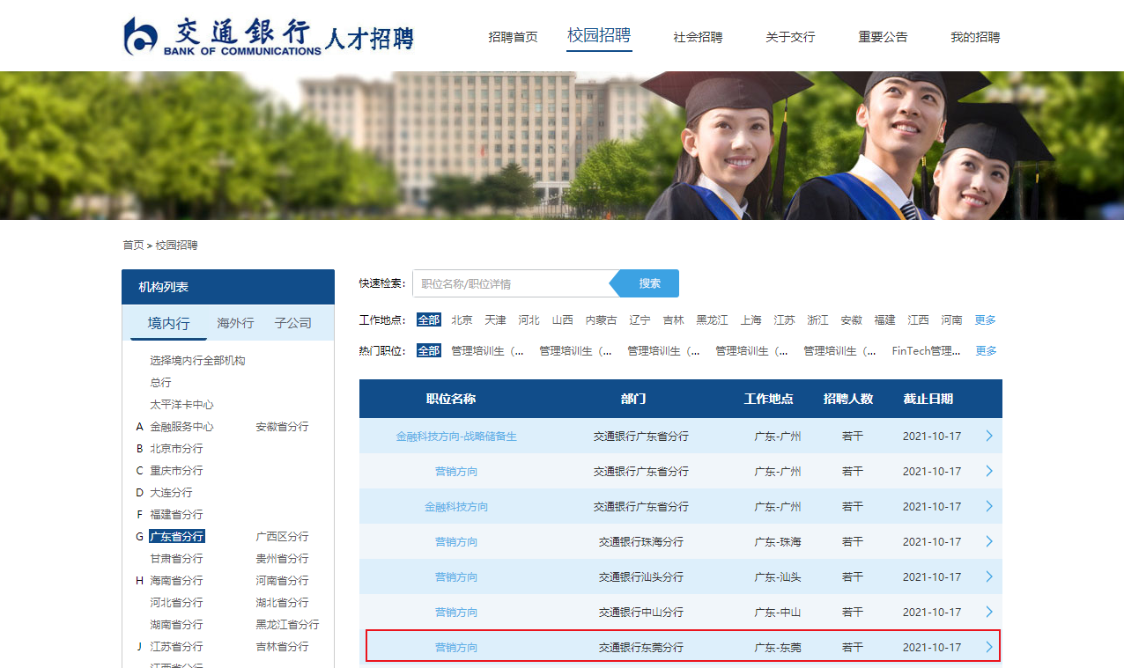Select 全部 in 热门职位 filter
1124x668 pixels.
coord(428,351)
